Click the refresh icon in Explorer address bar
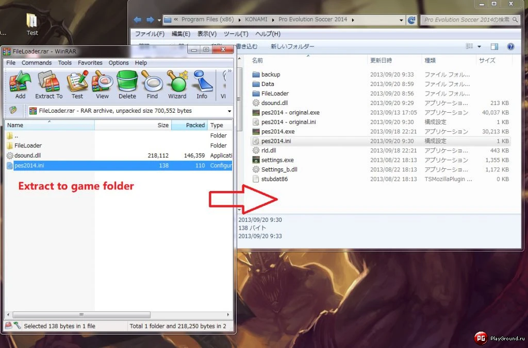528x348 pixels. 411,20
